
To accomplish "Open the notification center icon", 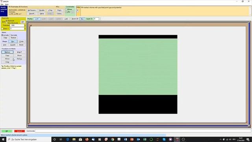I will pos(248,139).
